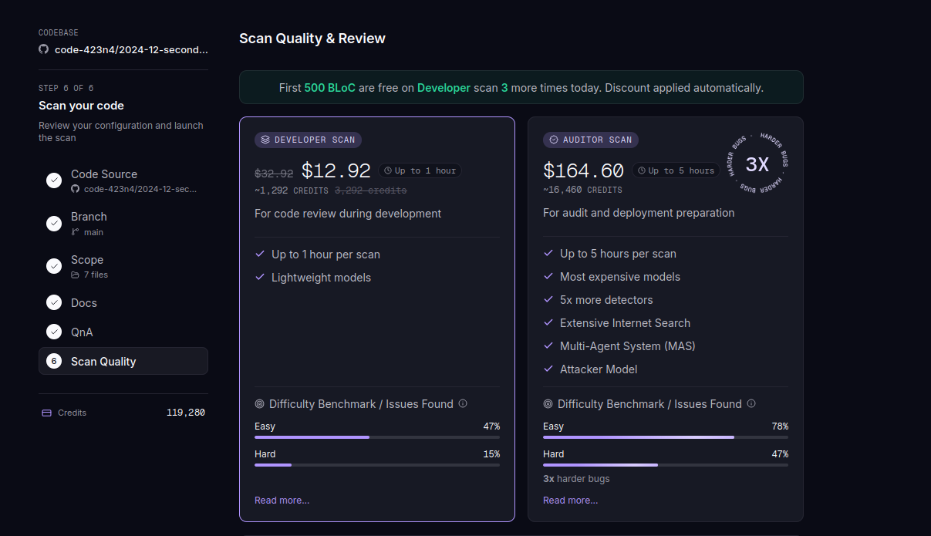Open Read more link in Auditor Scan card

570,501
